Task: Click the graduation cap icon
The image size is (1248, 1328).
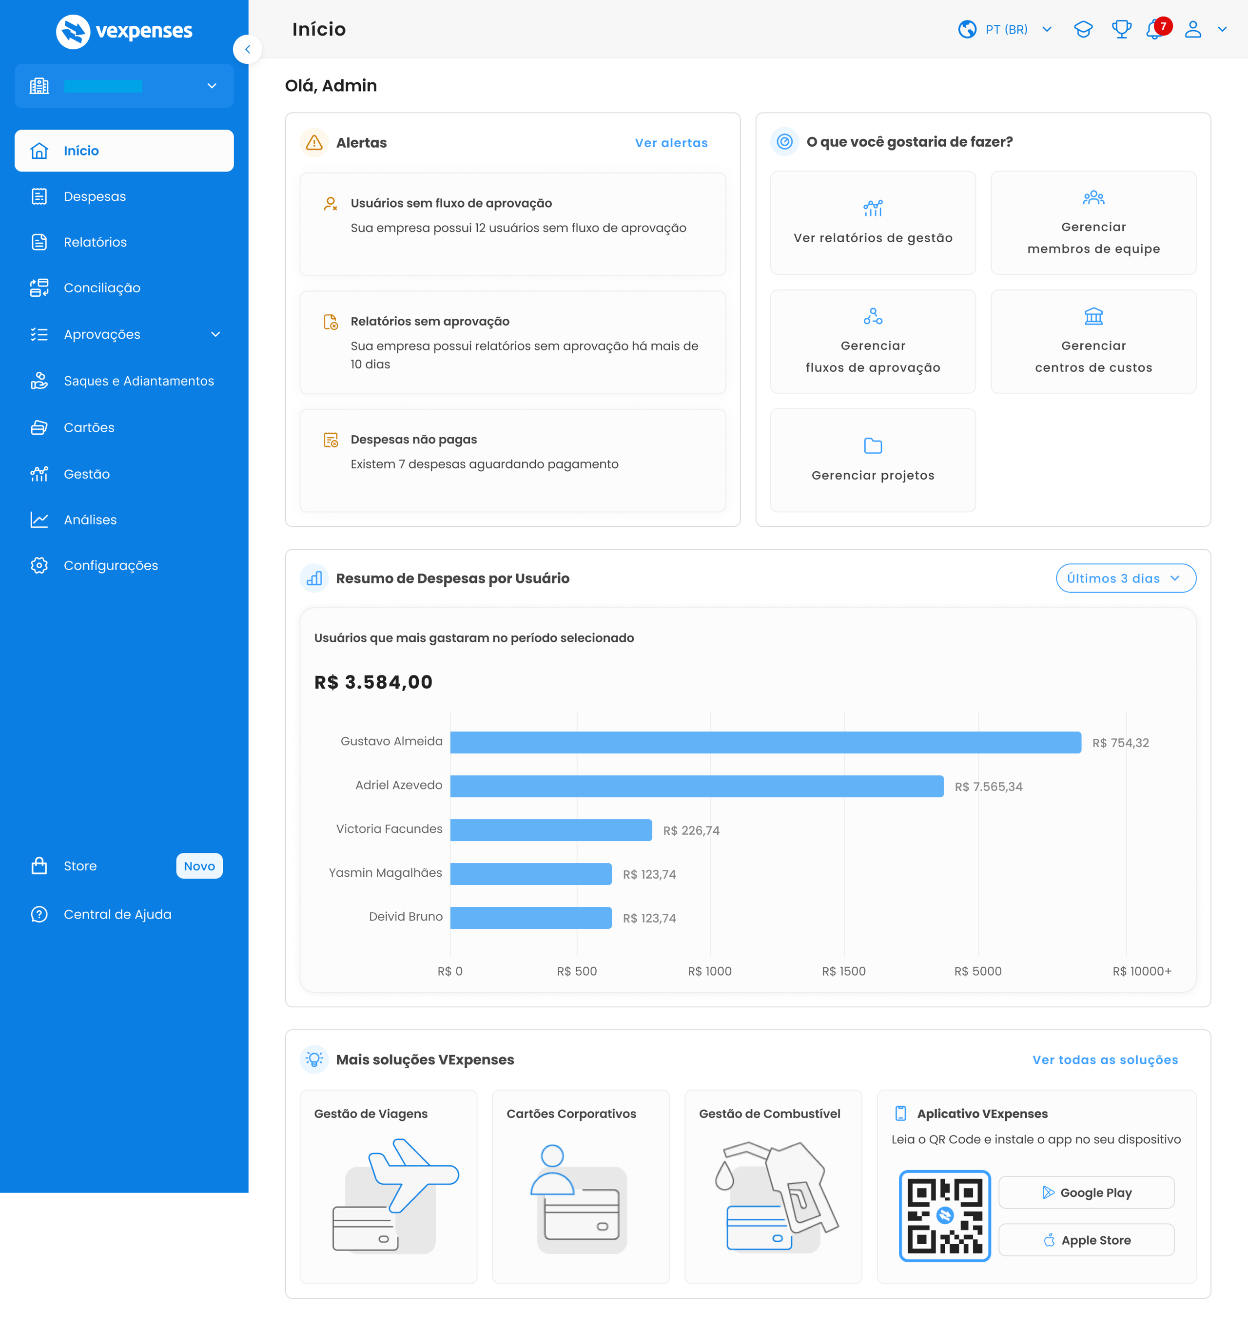Action: click(1083, 29)
